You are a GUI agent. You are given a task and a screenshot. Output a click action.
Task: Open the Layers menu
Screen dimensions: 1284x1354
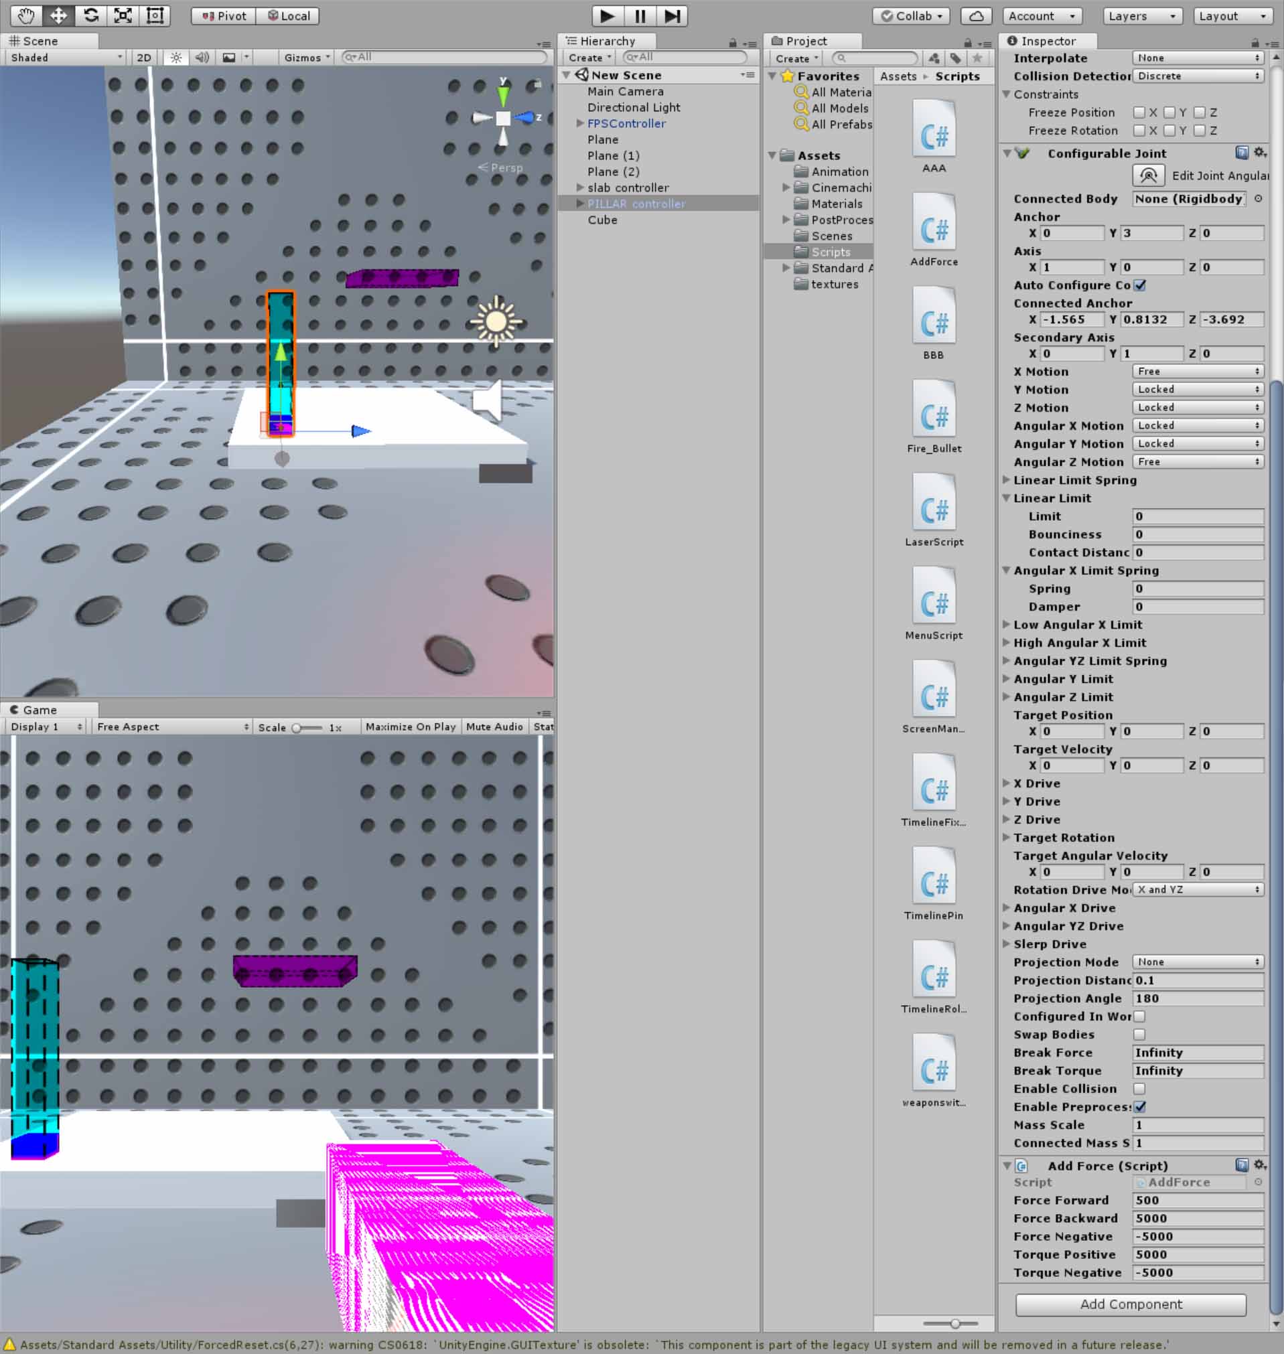1141,15
